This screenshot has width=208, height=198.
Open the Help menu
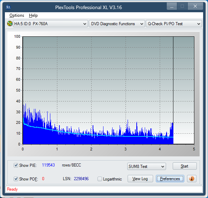click(x=33, y=15)
